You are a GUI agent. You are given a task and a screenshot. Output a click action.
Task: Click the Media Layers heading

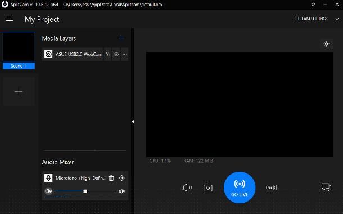[x=59, y=38]
